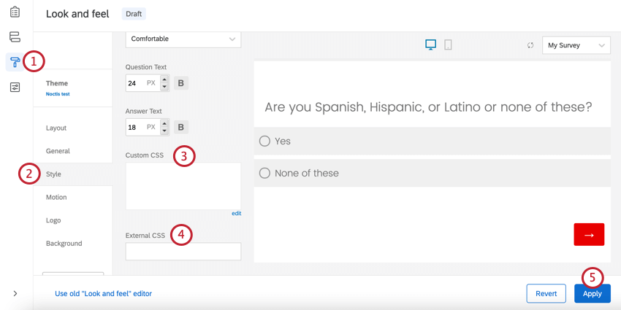Select the None of these option

[x=265, y=174]
